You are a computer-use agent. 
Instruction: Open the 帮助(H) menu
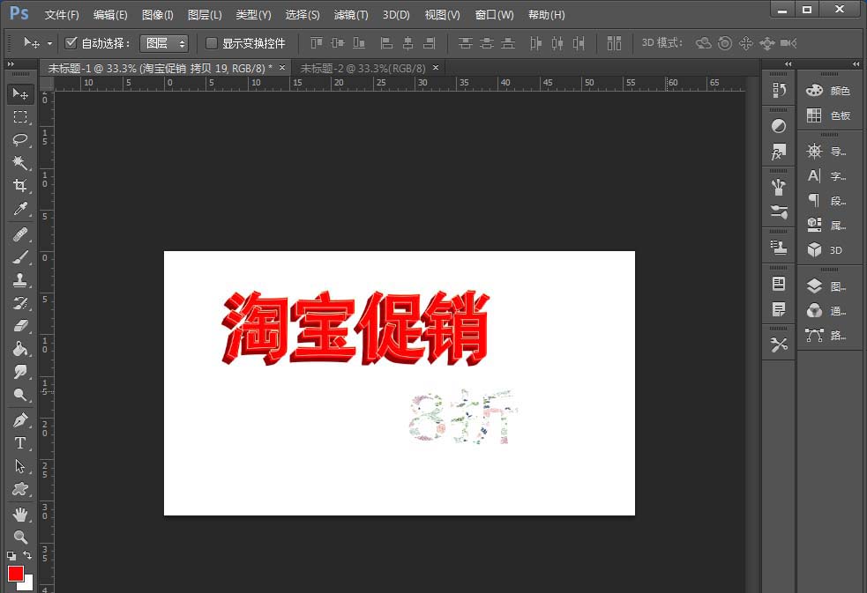pos(546,15)
